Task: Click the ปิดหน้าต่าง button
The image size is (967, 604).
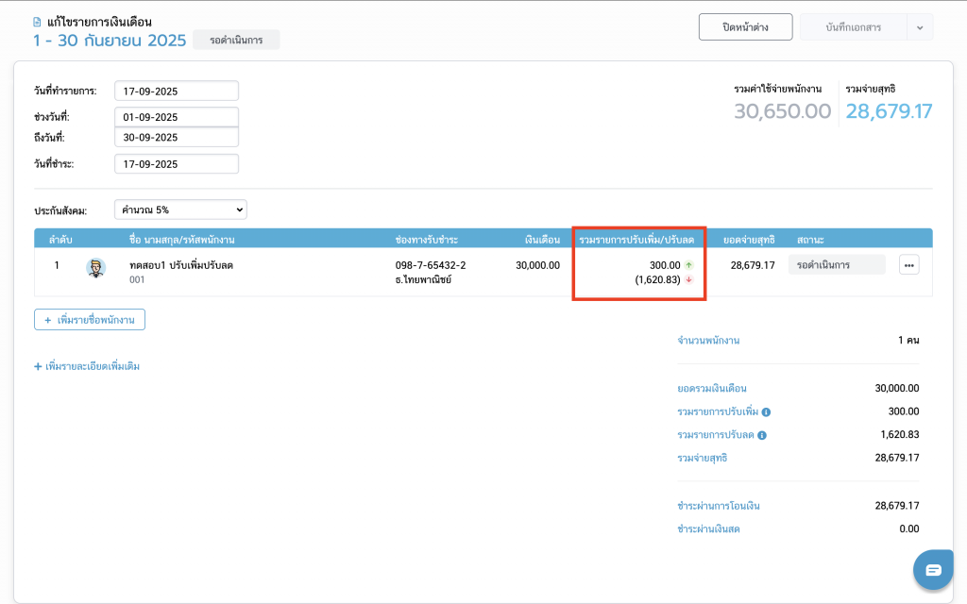Action: (745, 27)
